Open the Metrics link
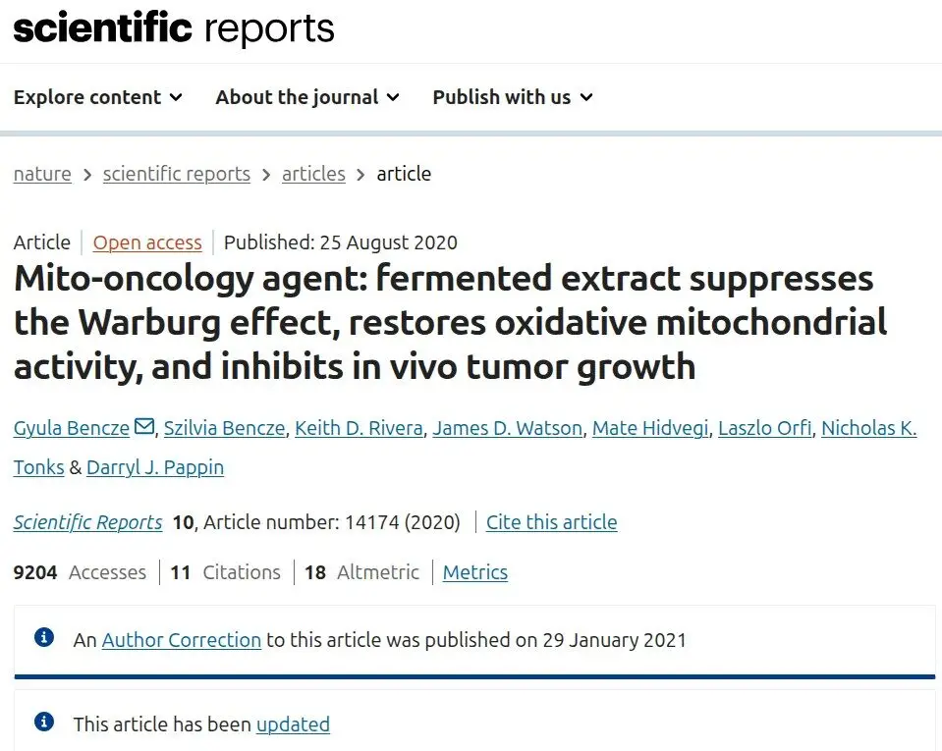 click(x=475, y=572)
